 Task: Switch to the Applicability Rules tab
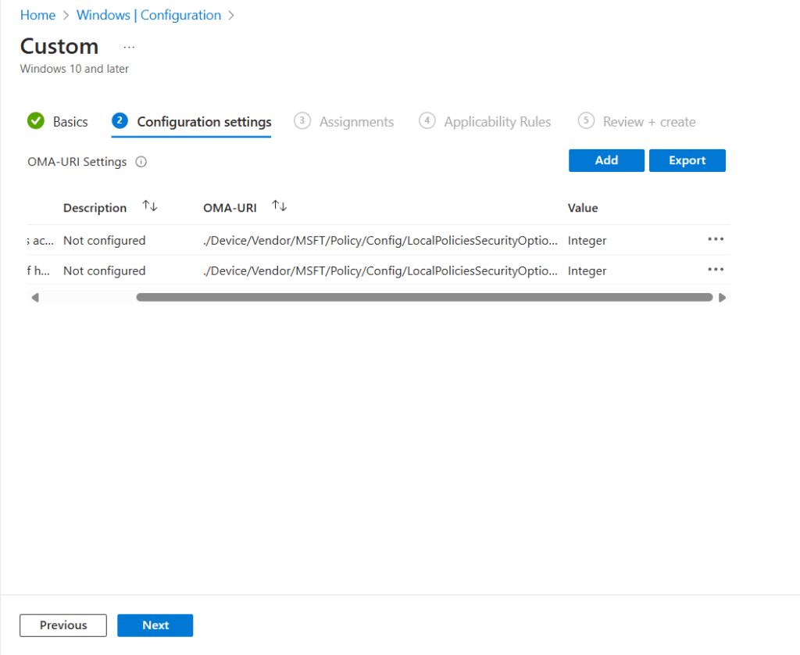tap(497, 122)
